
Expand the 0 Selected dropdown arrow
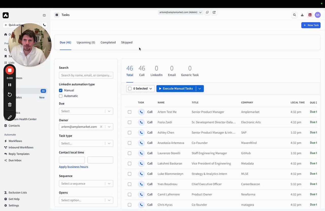click(x=151, y=89)
